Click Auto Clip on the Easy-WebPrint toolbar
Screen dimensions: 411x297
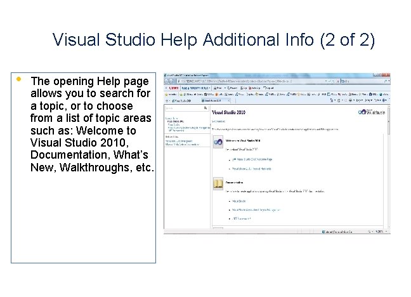254,88
